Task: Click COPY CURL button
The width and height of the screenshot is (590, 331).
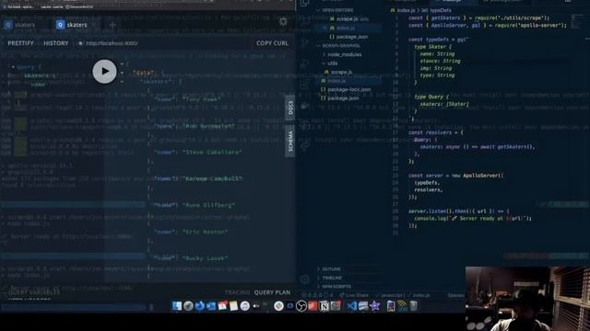Action: (272, 43)
